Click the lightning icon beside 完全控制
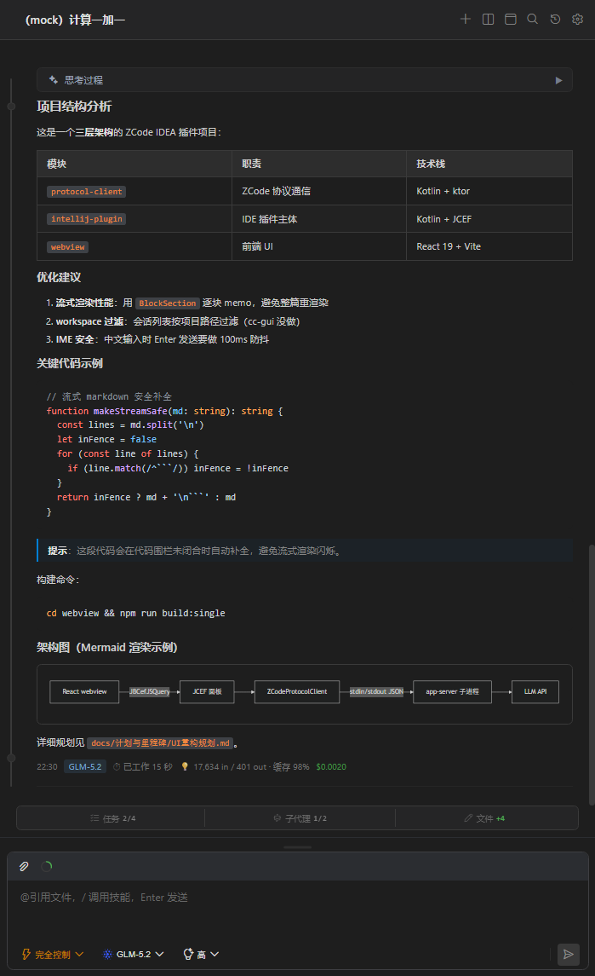 (26, 954)
